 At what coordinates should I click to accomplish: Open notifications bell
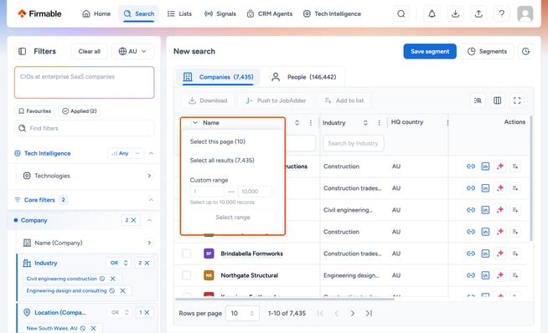coord(432,14)
